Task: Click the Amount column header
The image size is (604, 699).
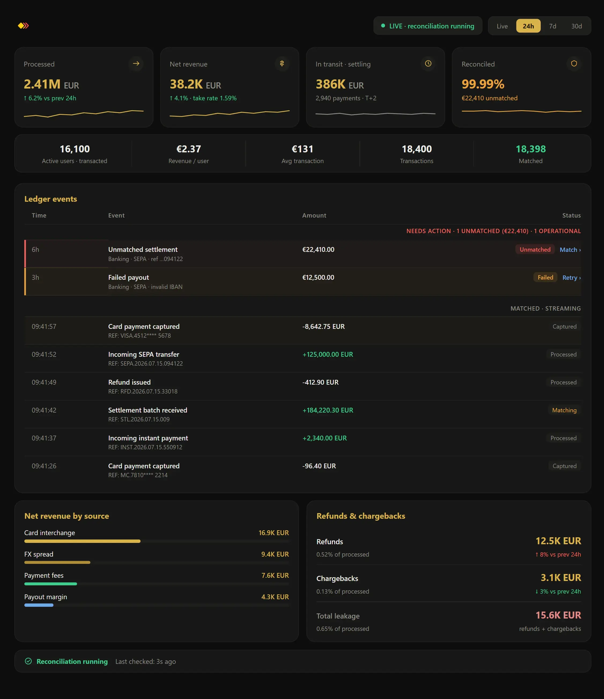Action: [314, 215]
